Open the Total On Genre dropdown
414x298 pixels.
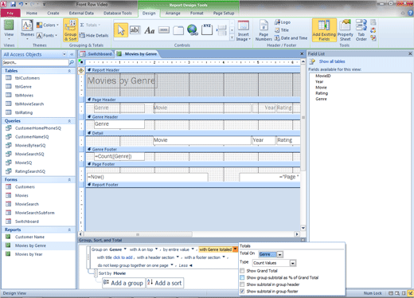pos(279,254)
